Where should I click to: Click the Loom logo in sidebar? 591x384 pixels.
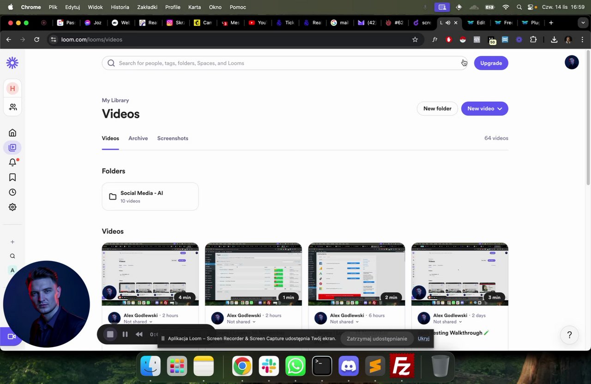[12, 63]
